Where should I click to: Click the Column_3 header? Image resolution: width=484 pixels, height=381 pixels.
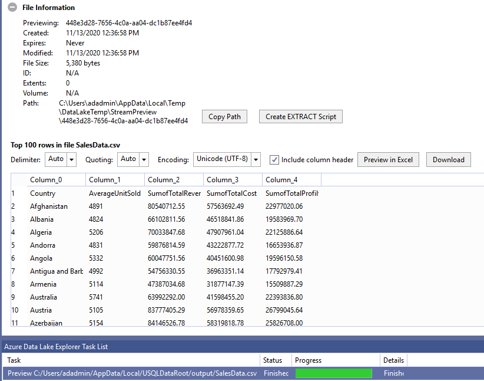[x=233, y=180]
